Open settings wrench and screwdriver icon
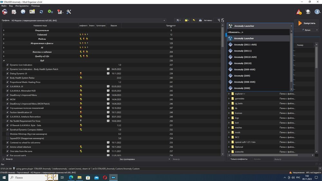This screenshot has height=181, width=322. click(x=69, y=12)
